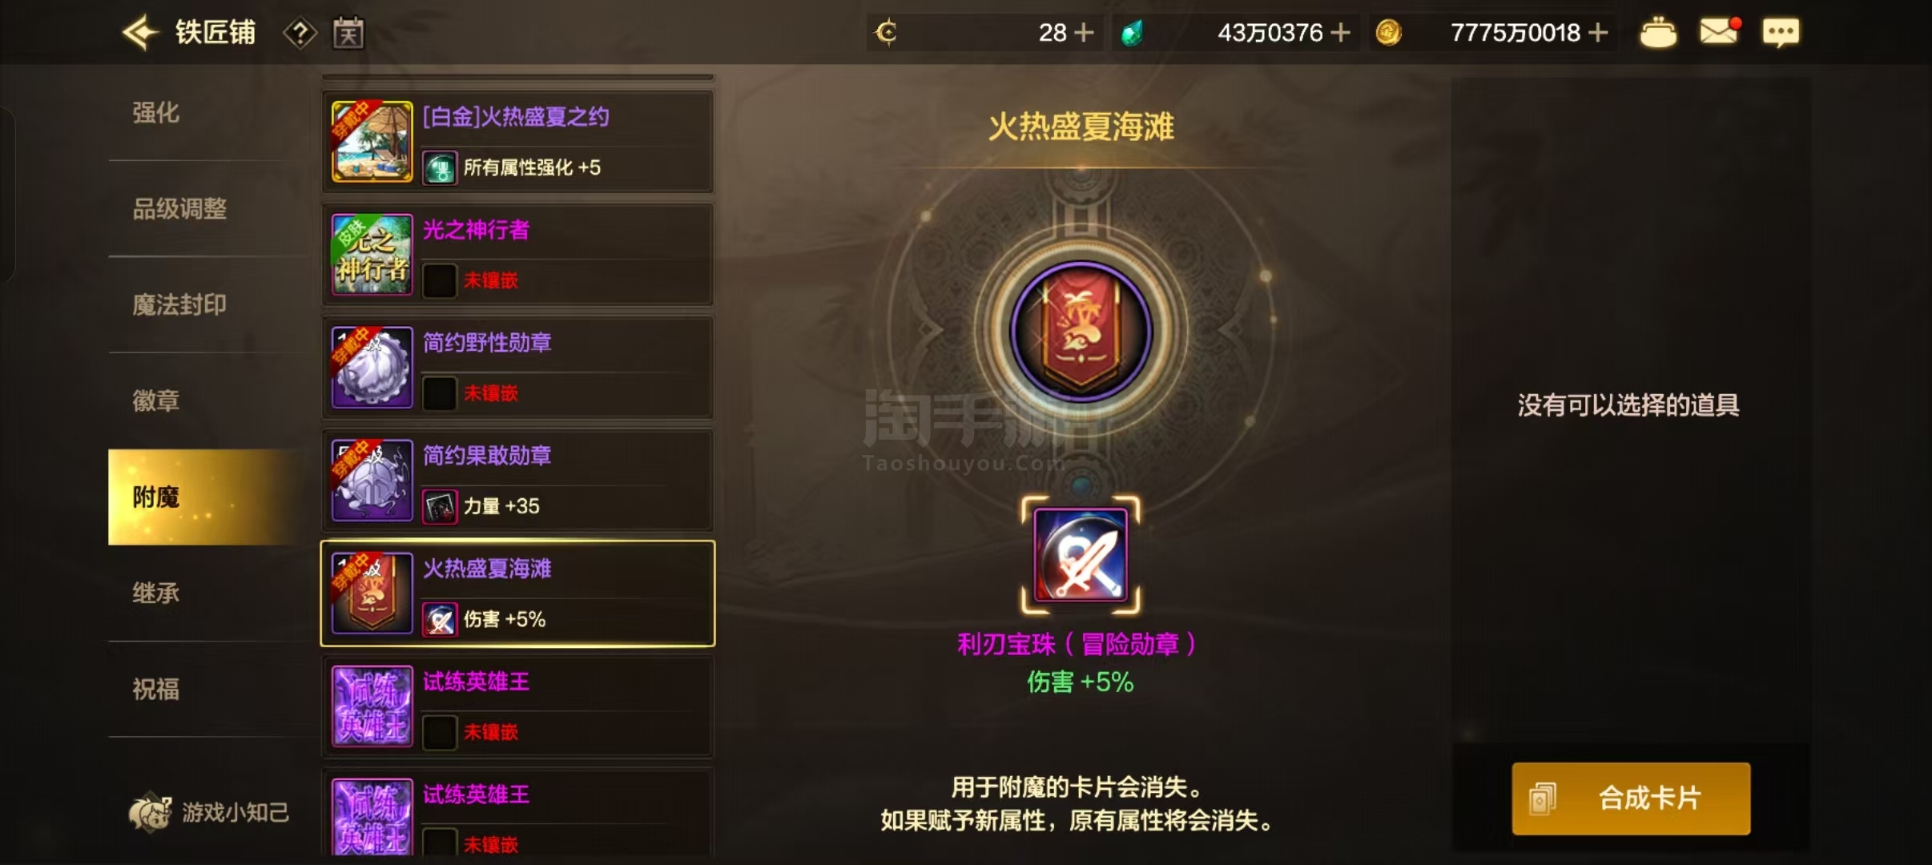Click the treasure pot icon in header
1932x865 pixels.
click(1658, 33)
